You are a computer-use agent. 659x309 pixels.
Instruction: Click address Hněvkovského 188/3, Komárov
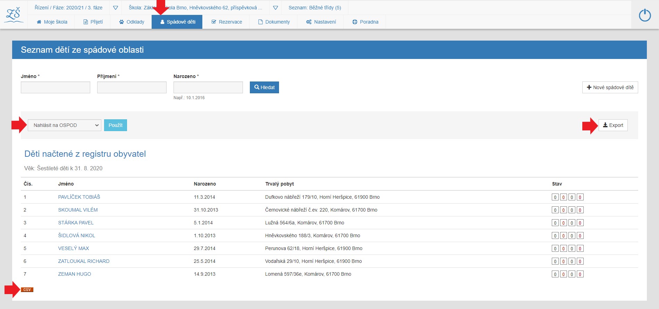[313, 235]
